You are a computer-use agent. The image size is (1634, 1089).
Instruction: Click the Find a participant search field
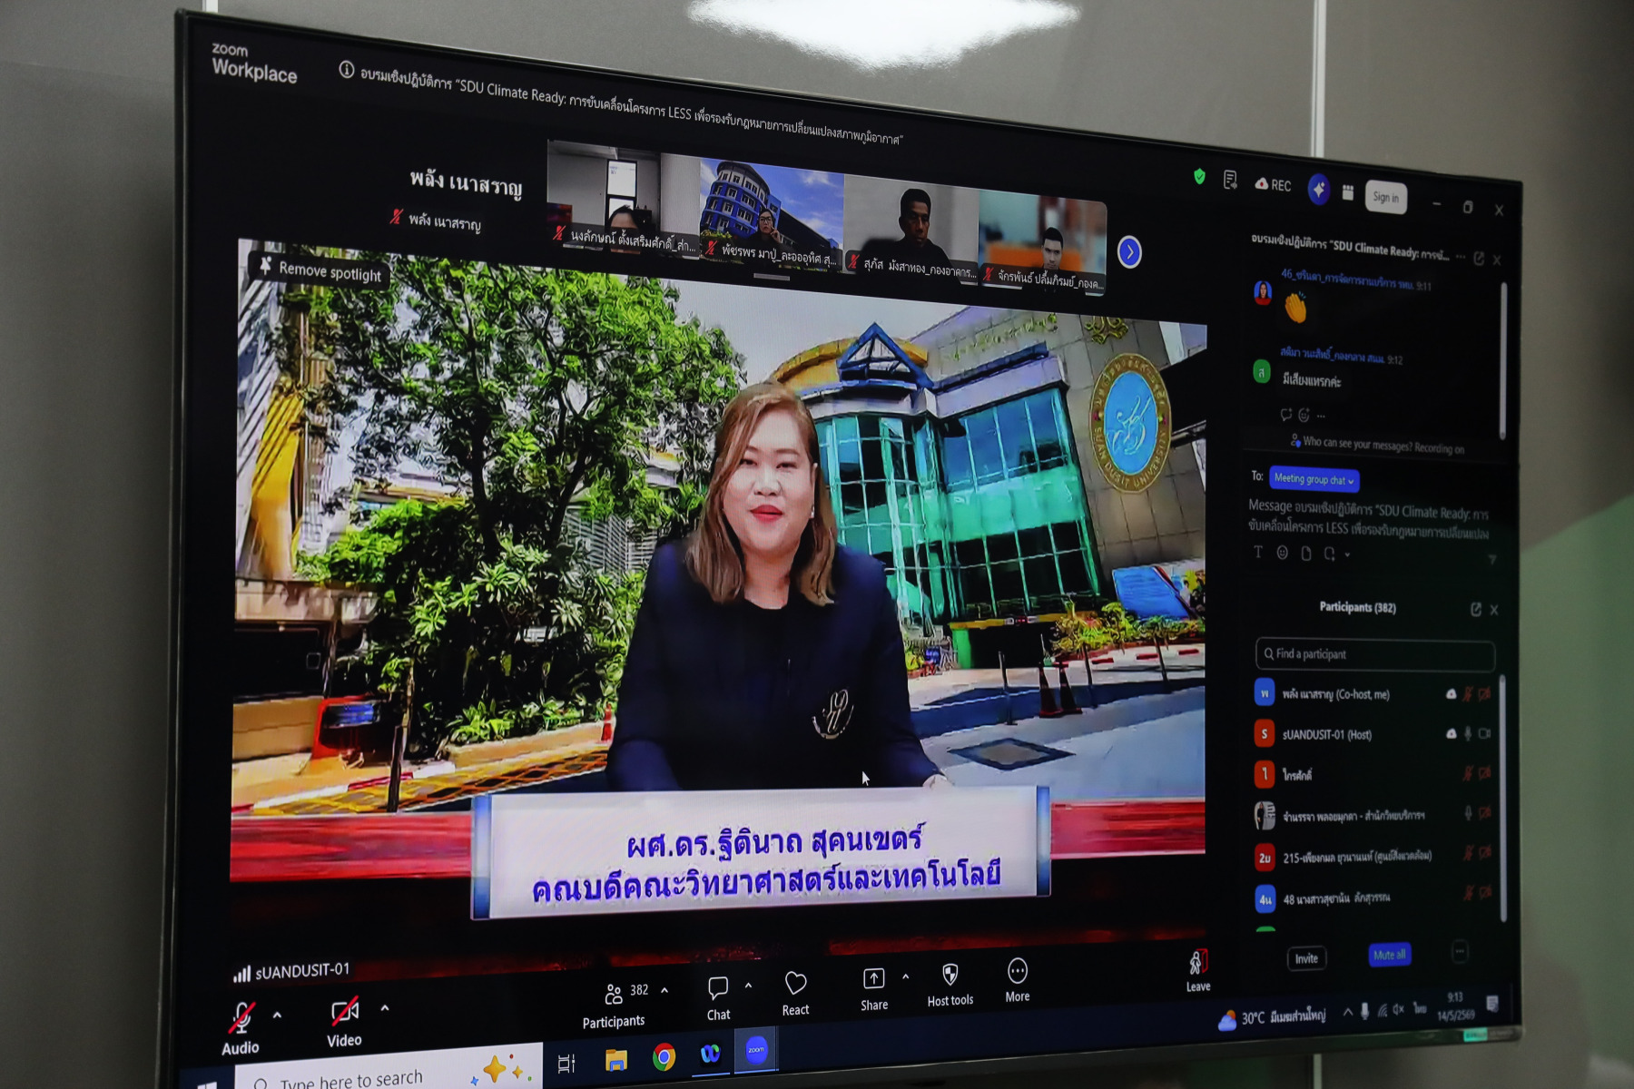pyautogui.click(x=1374, y=654)
